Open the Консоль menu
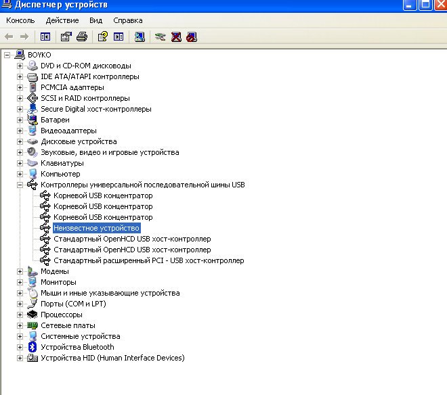Viewport: 447px width, 395px height. click(x=20, y=20)
